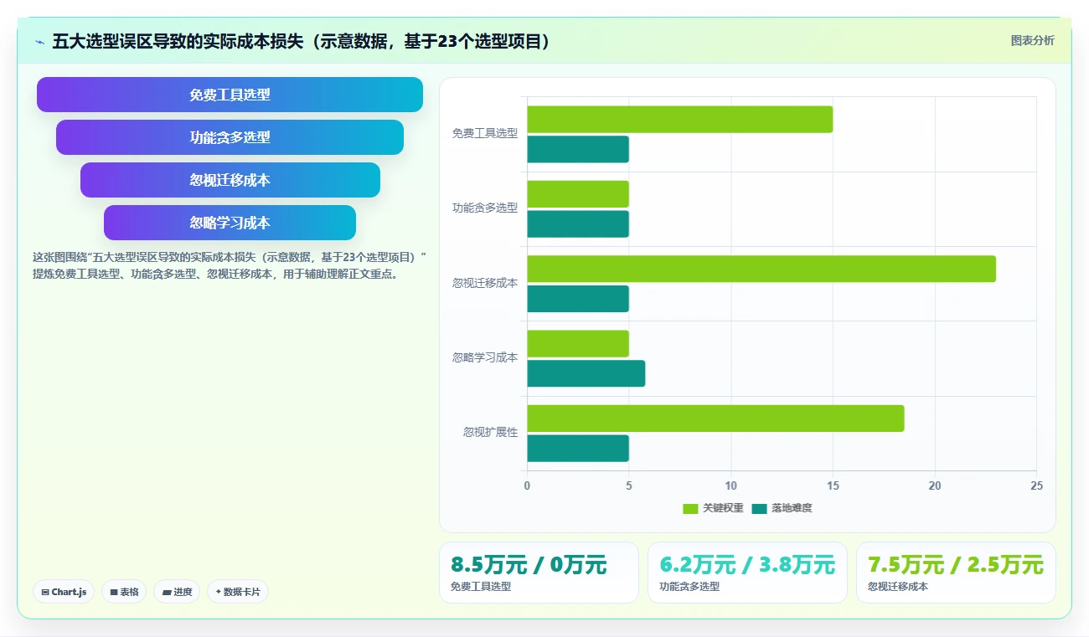Toggle the 落地难度 legend swatch
Image resolution: width=1089 pixels, height=637 pixels.
(x=759, y=508)
